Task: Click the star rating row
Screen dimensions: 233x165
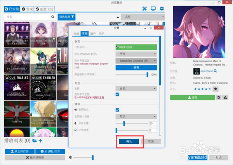Action: 202,89
